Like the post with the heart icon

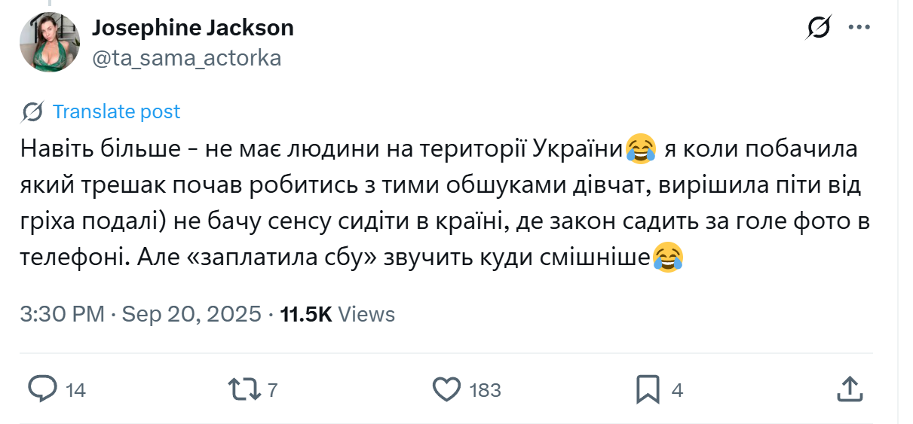446,389
